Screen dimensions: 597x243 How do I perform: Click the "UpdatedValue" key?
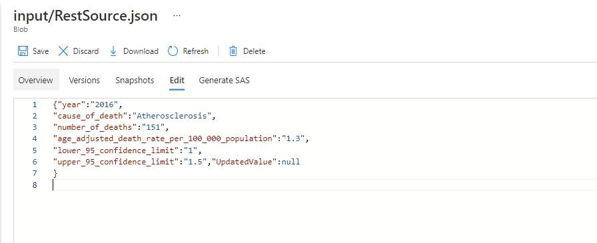click(x=244, y=162)
